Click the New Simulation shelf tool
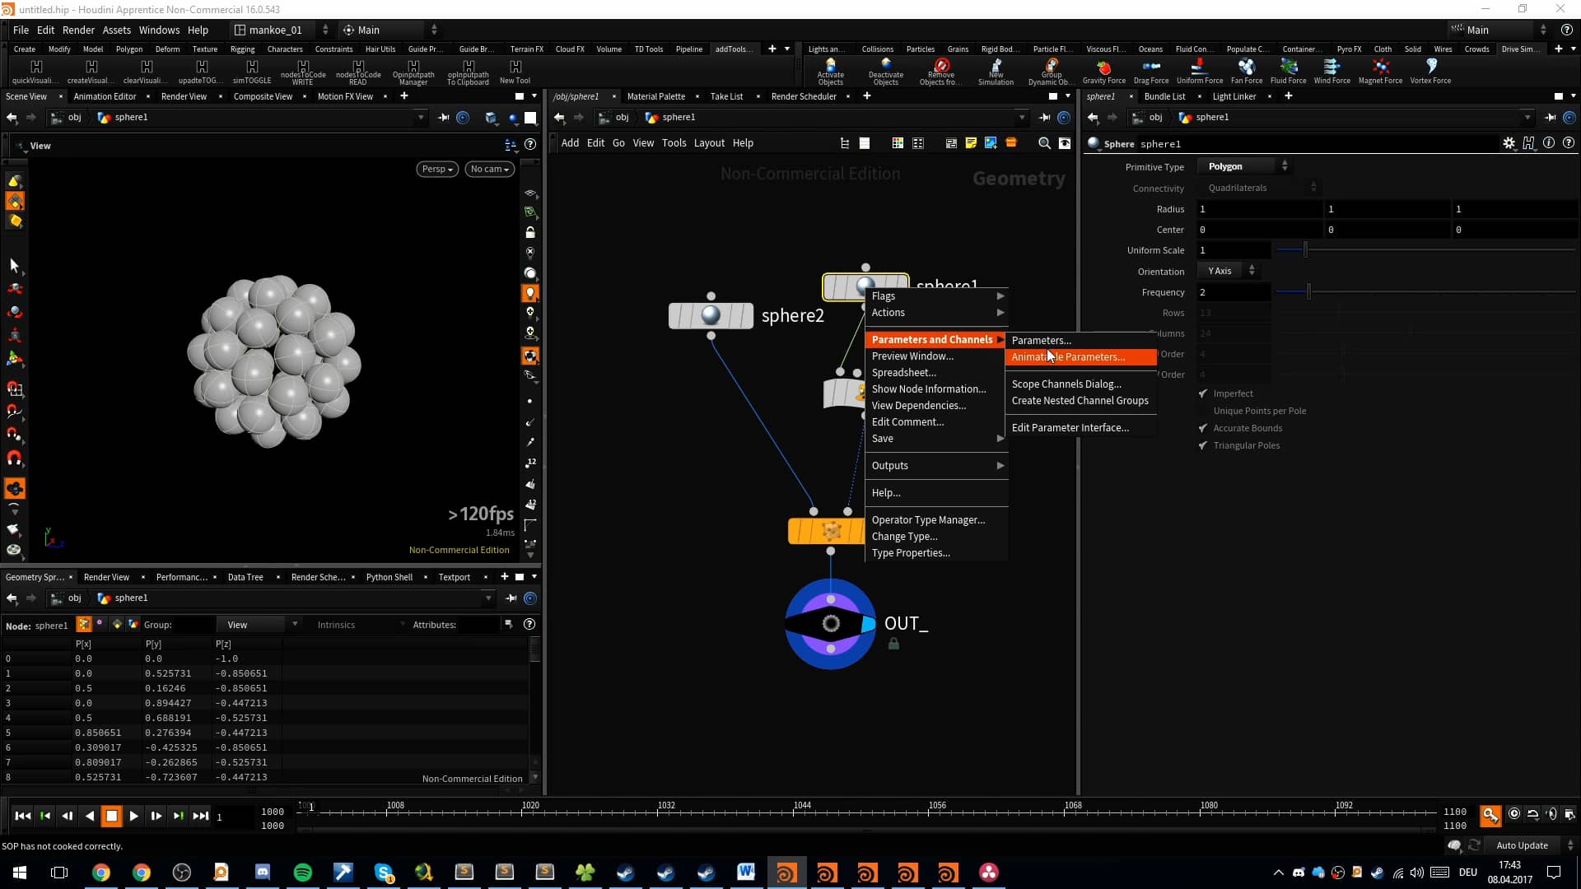The width and height of the screenshot is (1581, 889). [996, 71]
